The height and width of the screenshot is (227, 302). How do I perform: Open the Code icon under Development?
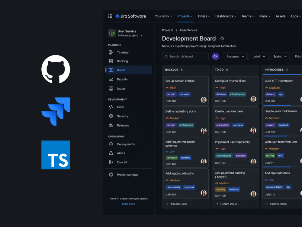(x=111, y=107)
